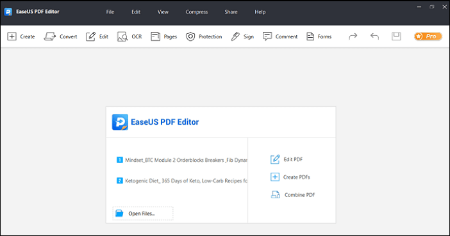Minimize the EaseUS PDF Editor window
Viewport: 450px width, 236px height.
click(419, 7)
